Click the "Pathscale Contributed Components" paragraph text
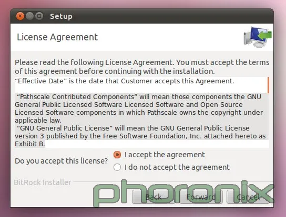 tap(139, 108)
